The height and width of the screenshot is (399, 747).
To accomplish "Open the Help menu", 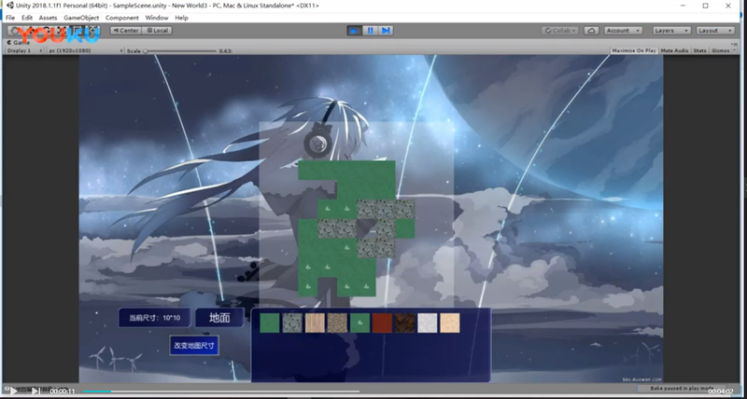I will pyautogui.click(x=181, y=18).
